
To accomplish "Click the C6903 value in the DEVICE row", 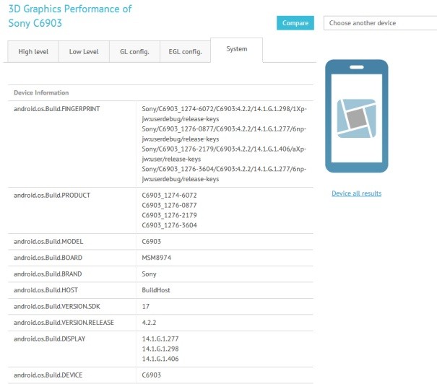I will (152, 375).
